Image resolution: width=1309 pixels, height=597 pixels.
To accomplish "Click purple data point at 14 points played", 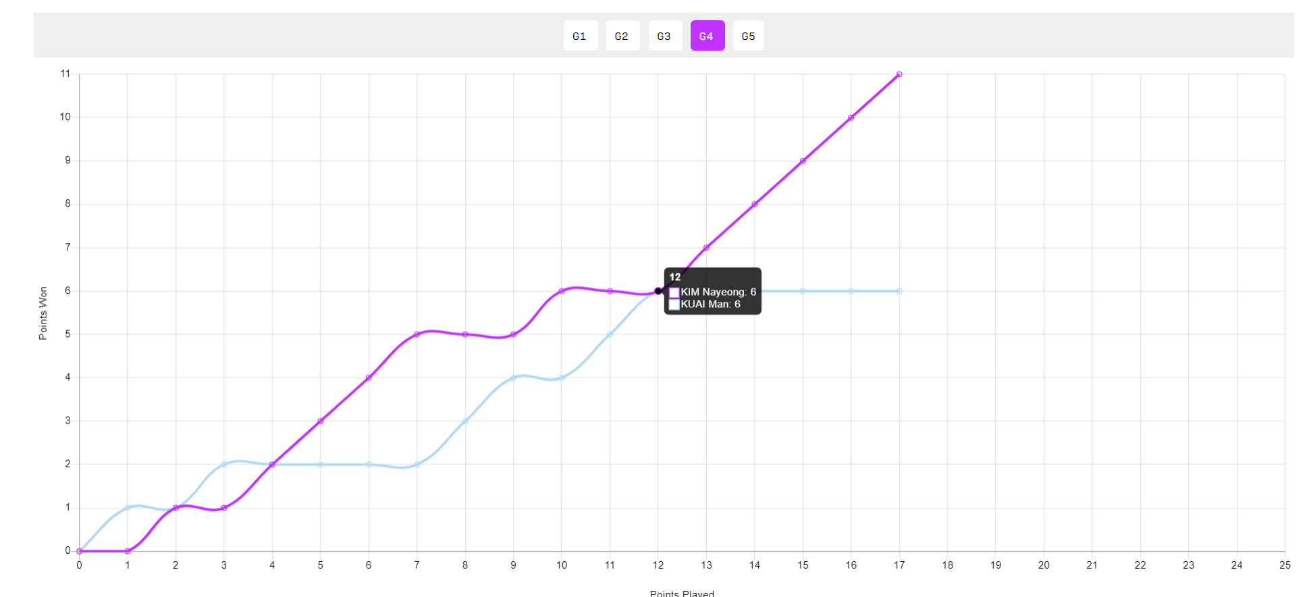I will coord(755,204).
